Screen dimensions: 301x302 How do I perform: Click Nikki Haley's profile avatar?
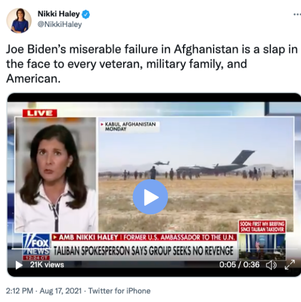pyautogui.click(x=19, y=20)
